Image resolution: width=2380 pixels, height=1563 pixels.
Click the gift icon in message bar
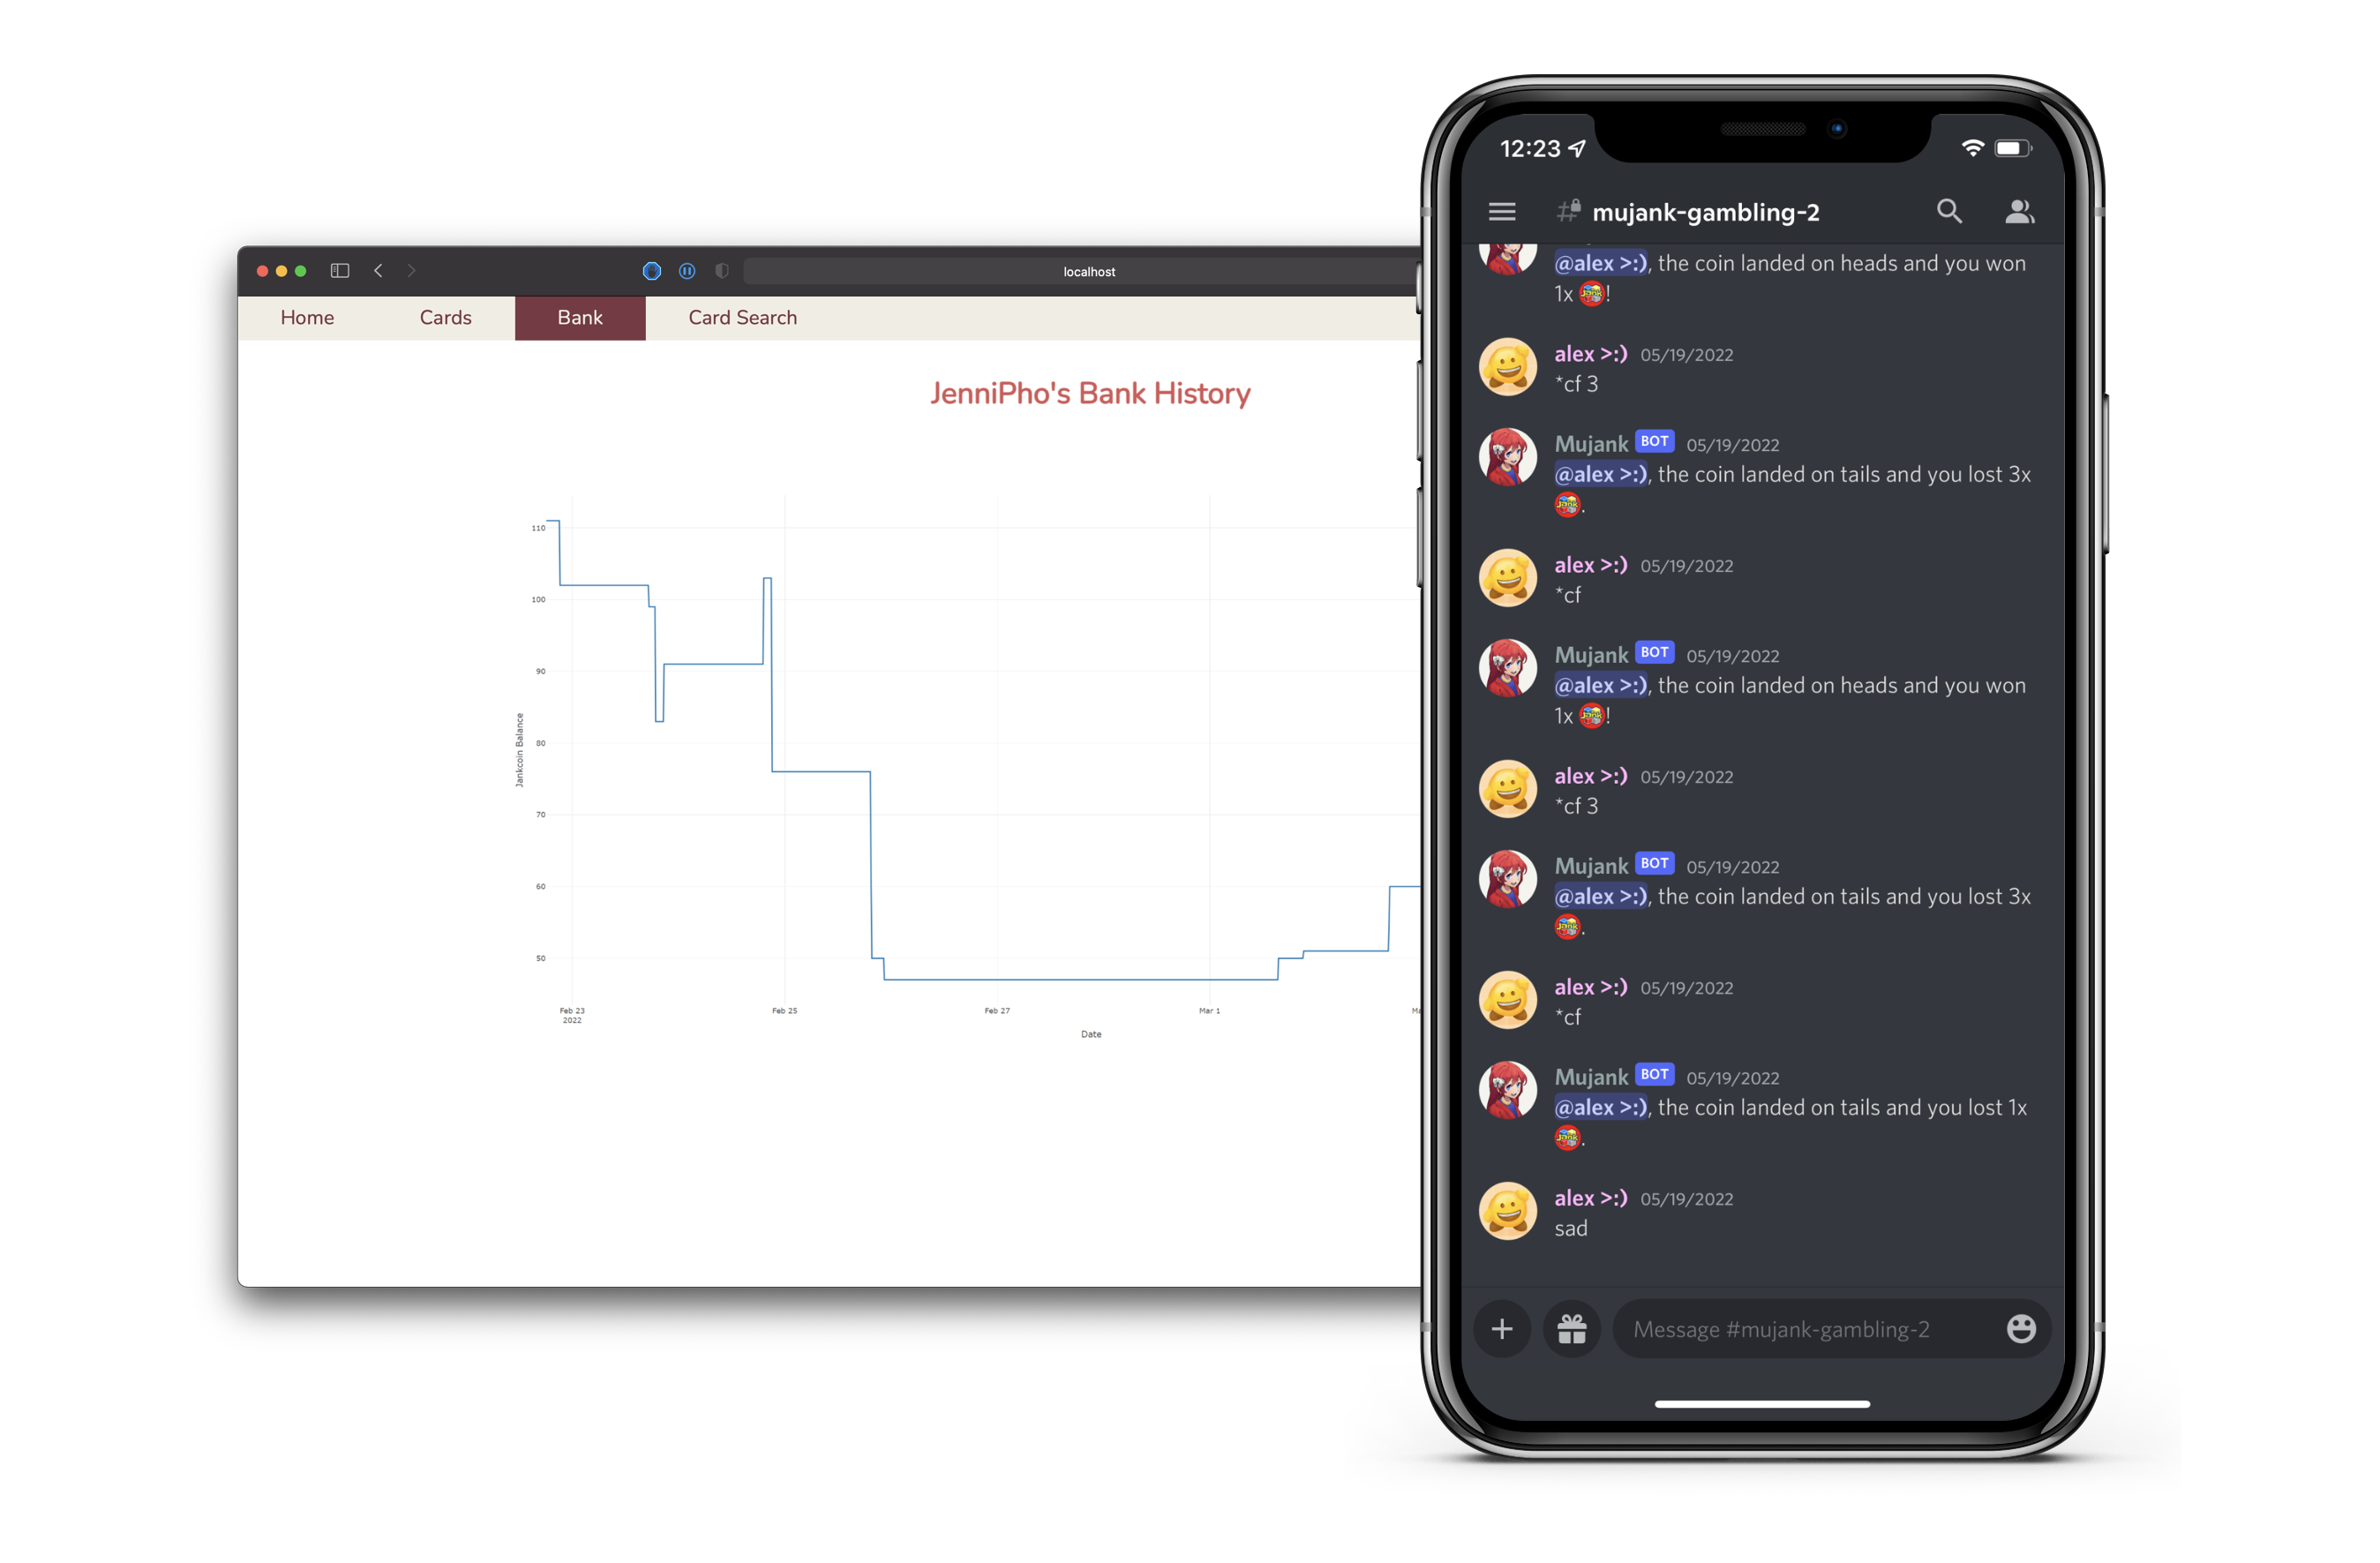(x=1569, y=1327)
